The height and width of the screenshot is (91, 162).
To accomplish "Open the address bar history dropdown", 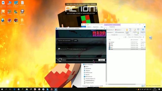I will pos(124,37).
